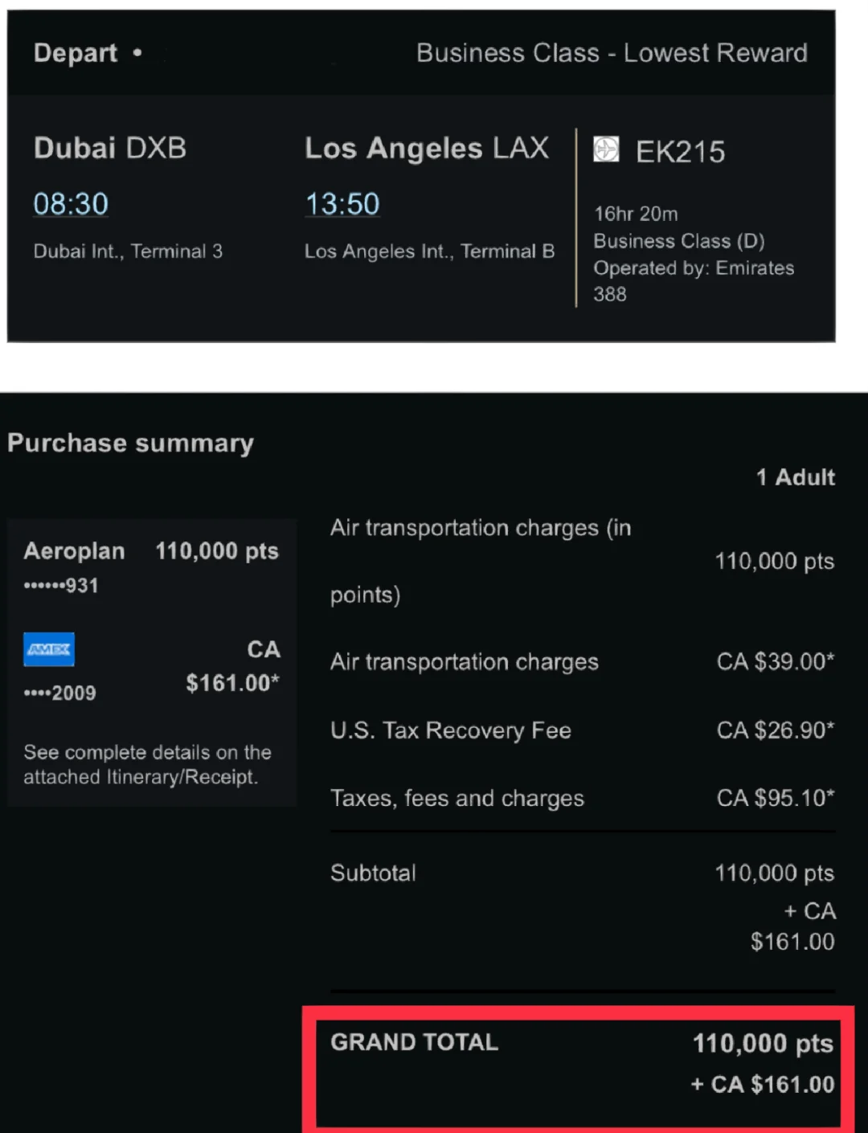Viewport: 868px width, 1133px height.
Task: Click the 08:30 departure time link
Action: click(71, 204)
